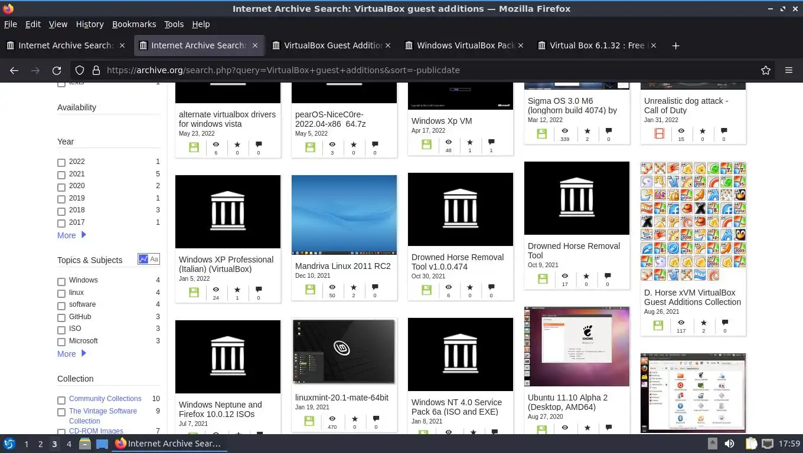Open tracking protection shield icon
Image resolution: width=803 pixels, height=453 pixels.
[80, 70]
